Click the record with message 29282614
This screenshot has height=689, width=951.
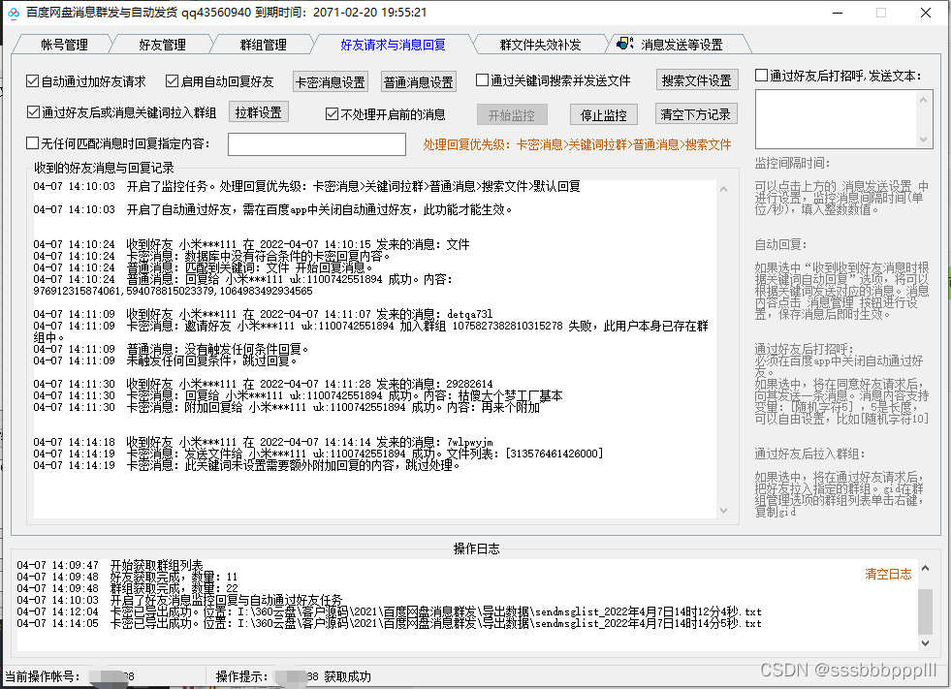click(263, 384)
